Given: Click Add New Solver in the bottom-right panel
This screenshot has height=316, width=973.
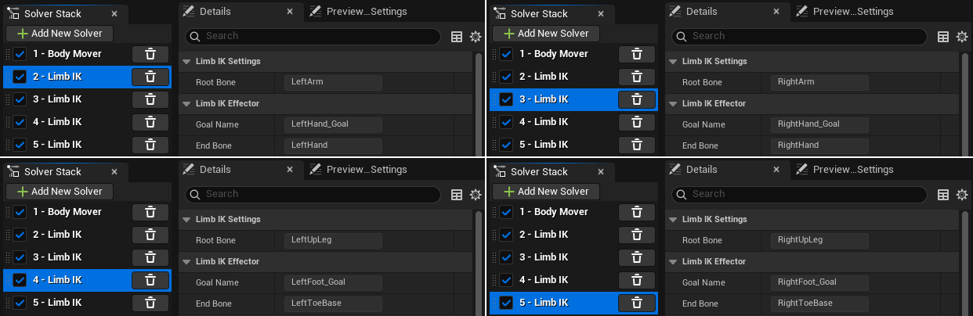Looking at the screenshot, I should coord(551,192).
